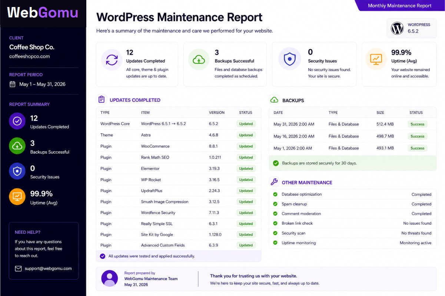Click 'May 1, 2026 2:00 AM' backup date
Image resolution: width=445 pixels, height=296 pixels.
[293, 148]
